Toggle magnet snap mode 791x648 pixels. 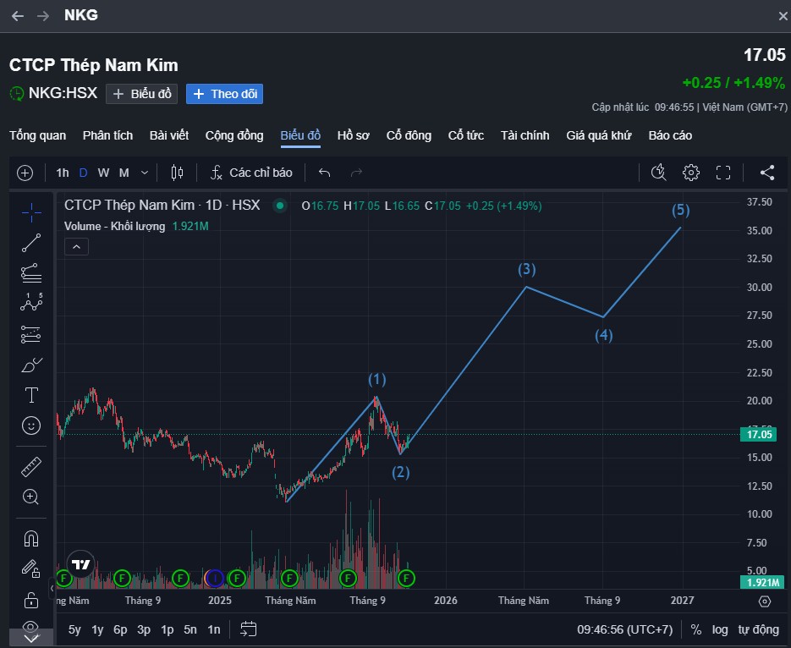[x=31, y=539]
